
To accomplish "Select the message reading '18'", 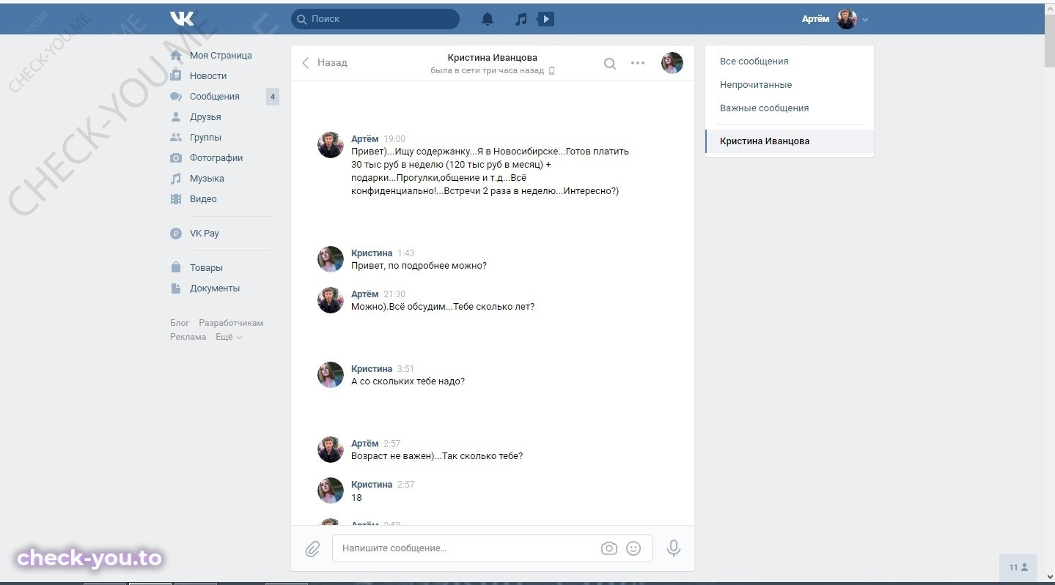I will tap(356, 498).
